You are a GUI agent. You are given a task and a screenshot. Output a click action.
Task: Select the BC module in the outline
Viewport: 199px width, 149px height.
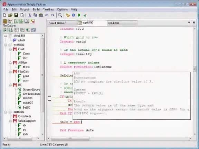20,85
